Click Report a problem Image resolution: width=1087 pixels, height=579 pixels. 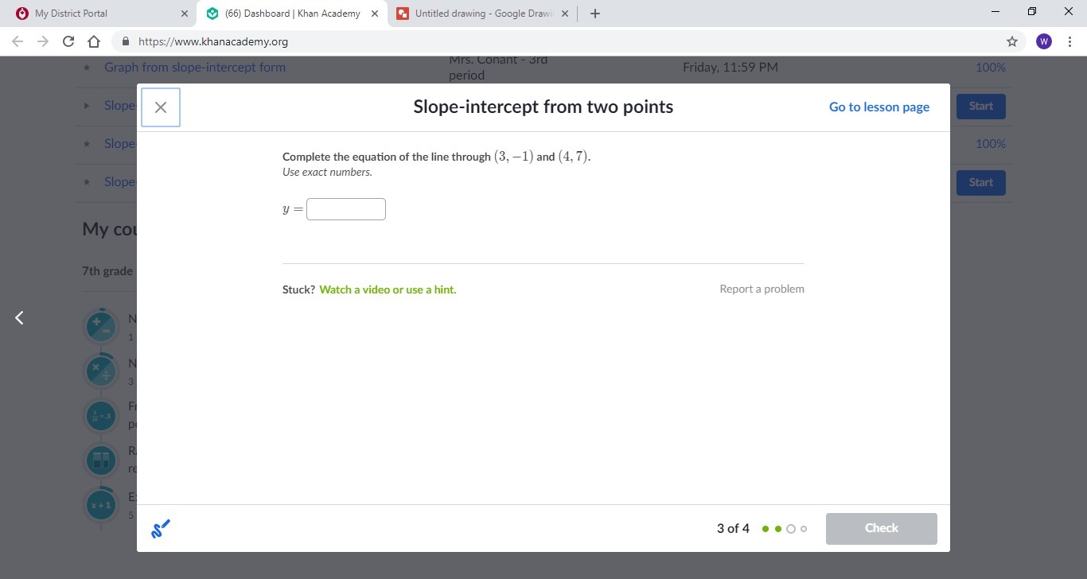[x=762, y=289]
